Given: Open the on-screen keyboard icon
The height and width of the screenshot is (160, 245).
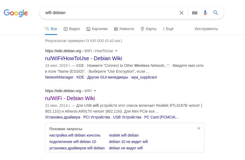Looking at the screenshot, I should click(195, 13).
